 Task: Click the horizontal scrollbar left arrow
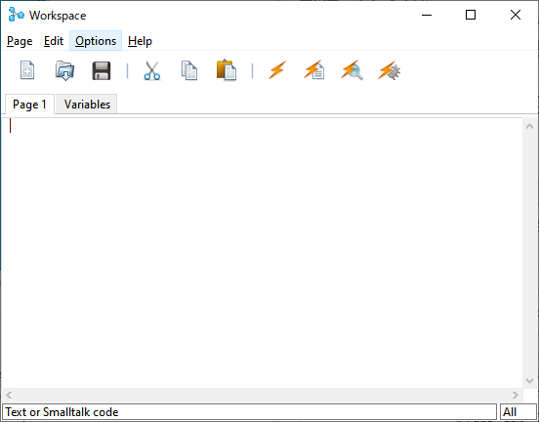10,395
